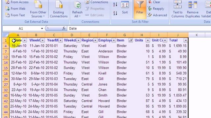Click cell 19-Feb-10 in Date column
Screen dimensions: 211x118
(x=18, y=57)
